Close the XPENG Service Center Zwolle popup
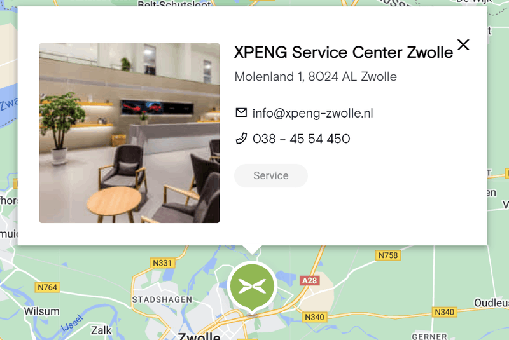Screen dimensions: 509x340 pos(463,44)
